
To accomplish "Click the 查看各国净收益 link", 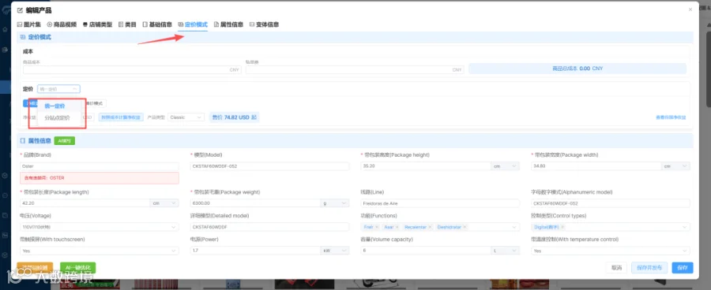I will [x=671, y=117].
